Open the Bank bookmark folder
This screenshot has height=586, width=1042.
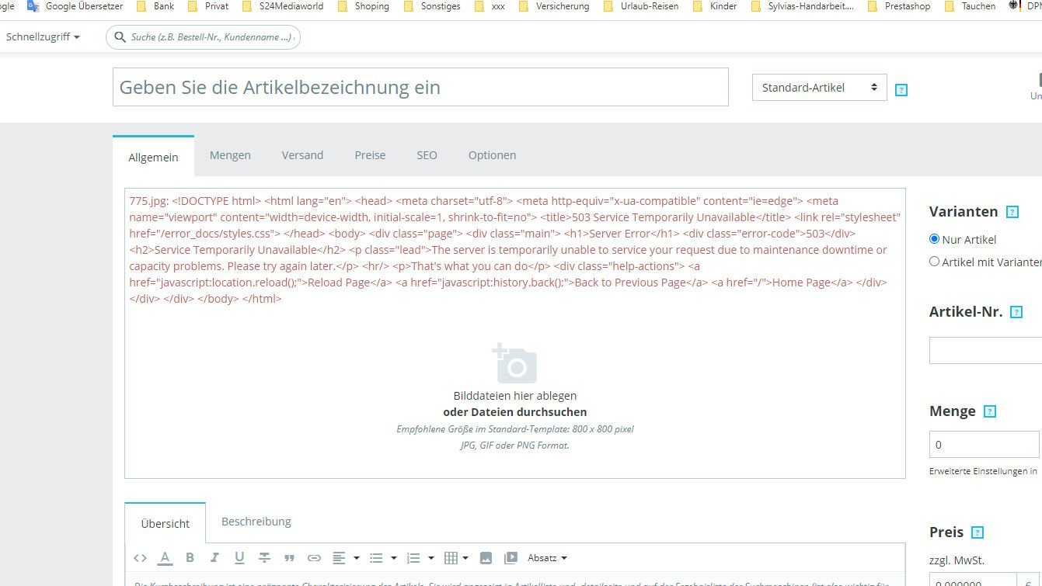pos(155,6)
